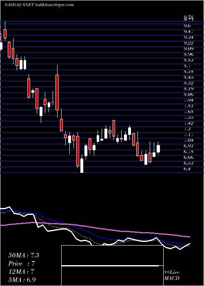Screen dimensions: 204x286
Task: Click the 8.19 price axis label
Action: click(x=188, y=89)
